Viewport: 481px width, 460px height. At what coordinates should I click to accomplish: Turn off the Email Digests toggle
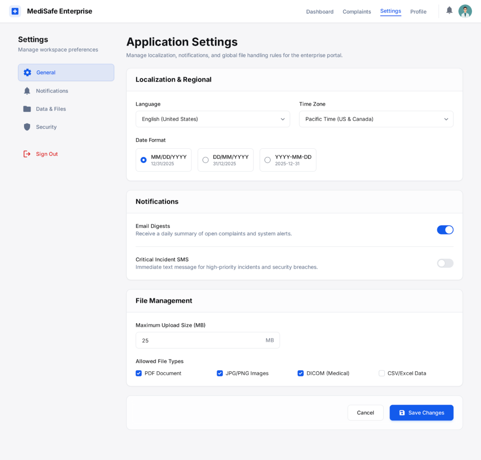[445, 230]
